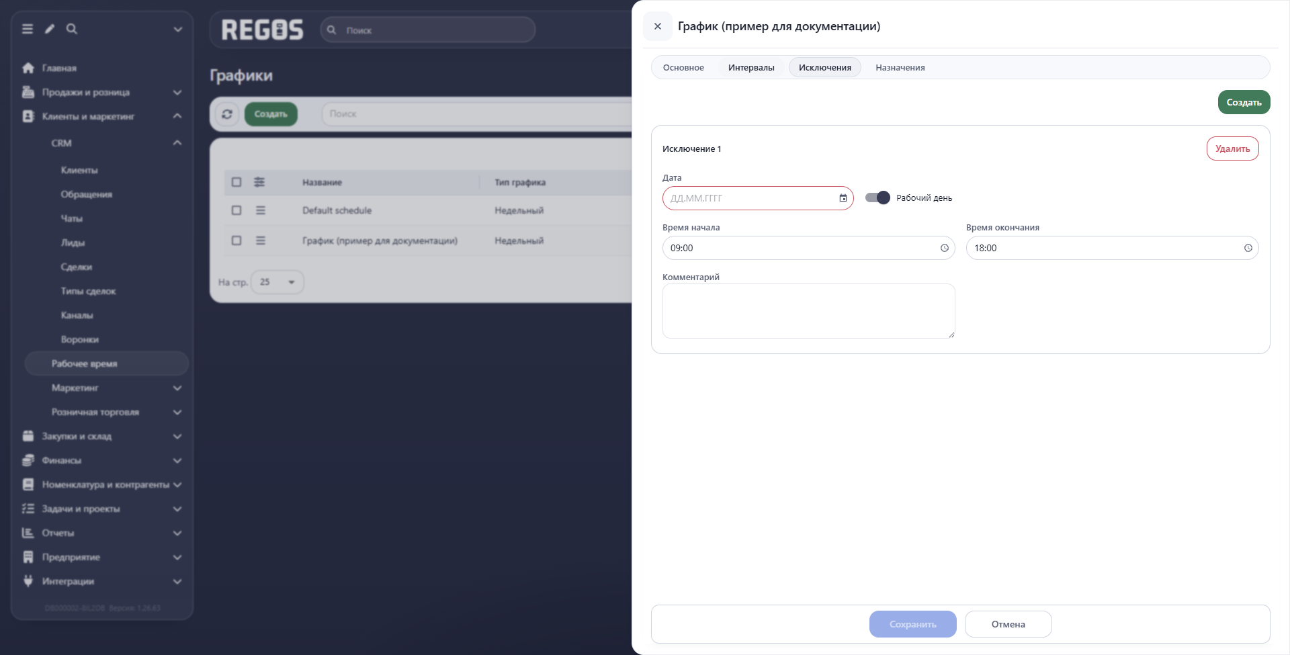This screenshot has width=1290, height=655.
Task: Click the Сохранить button
Action: pos(912,624)
